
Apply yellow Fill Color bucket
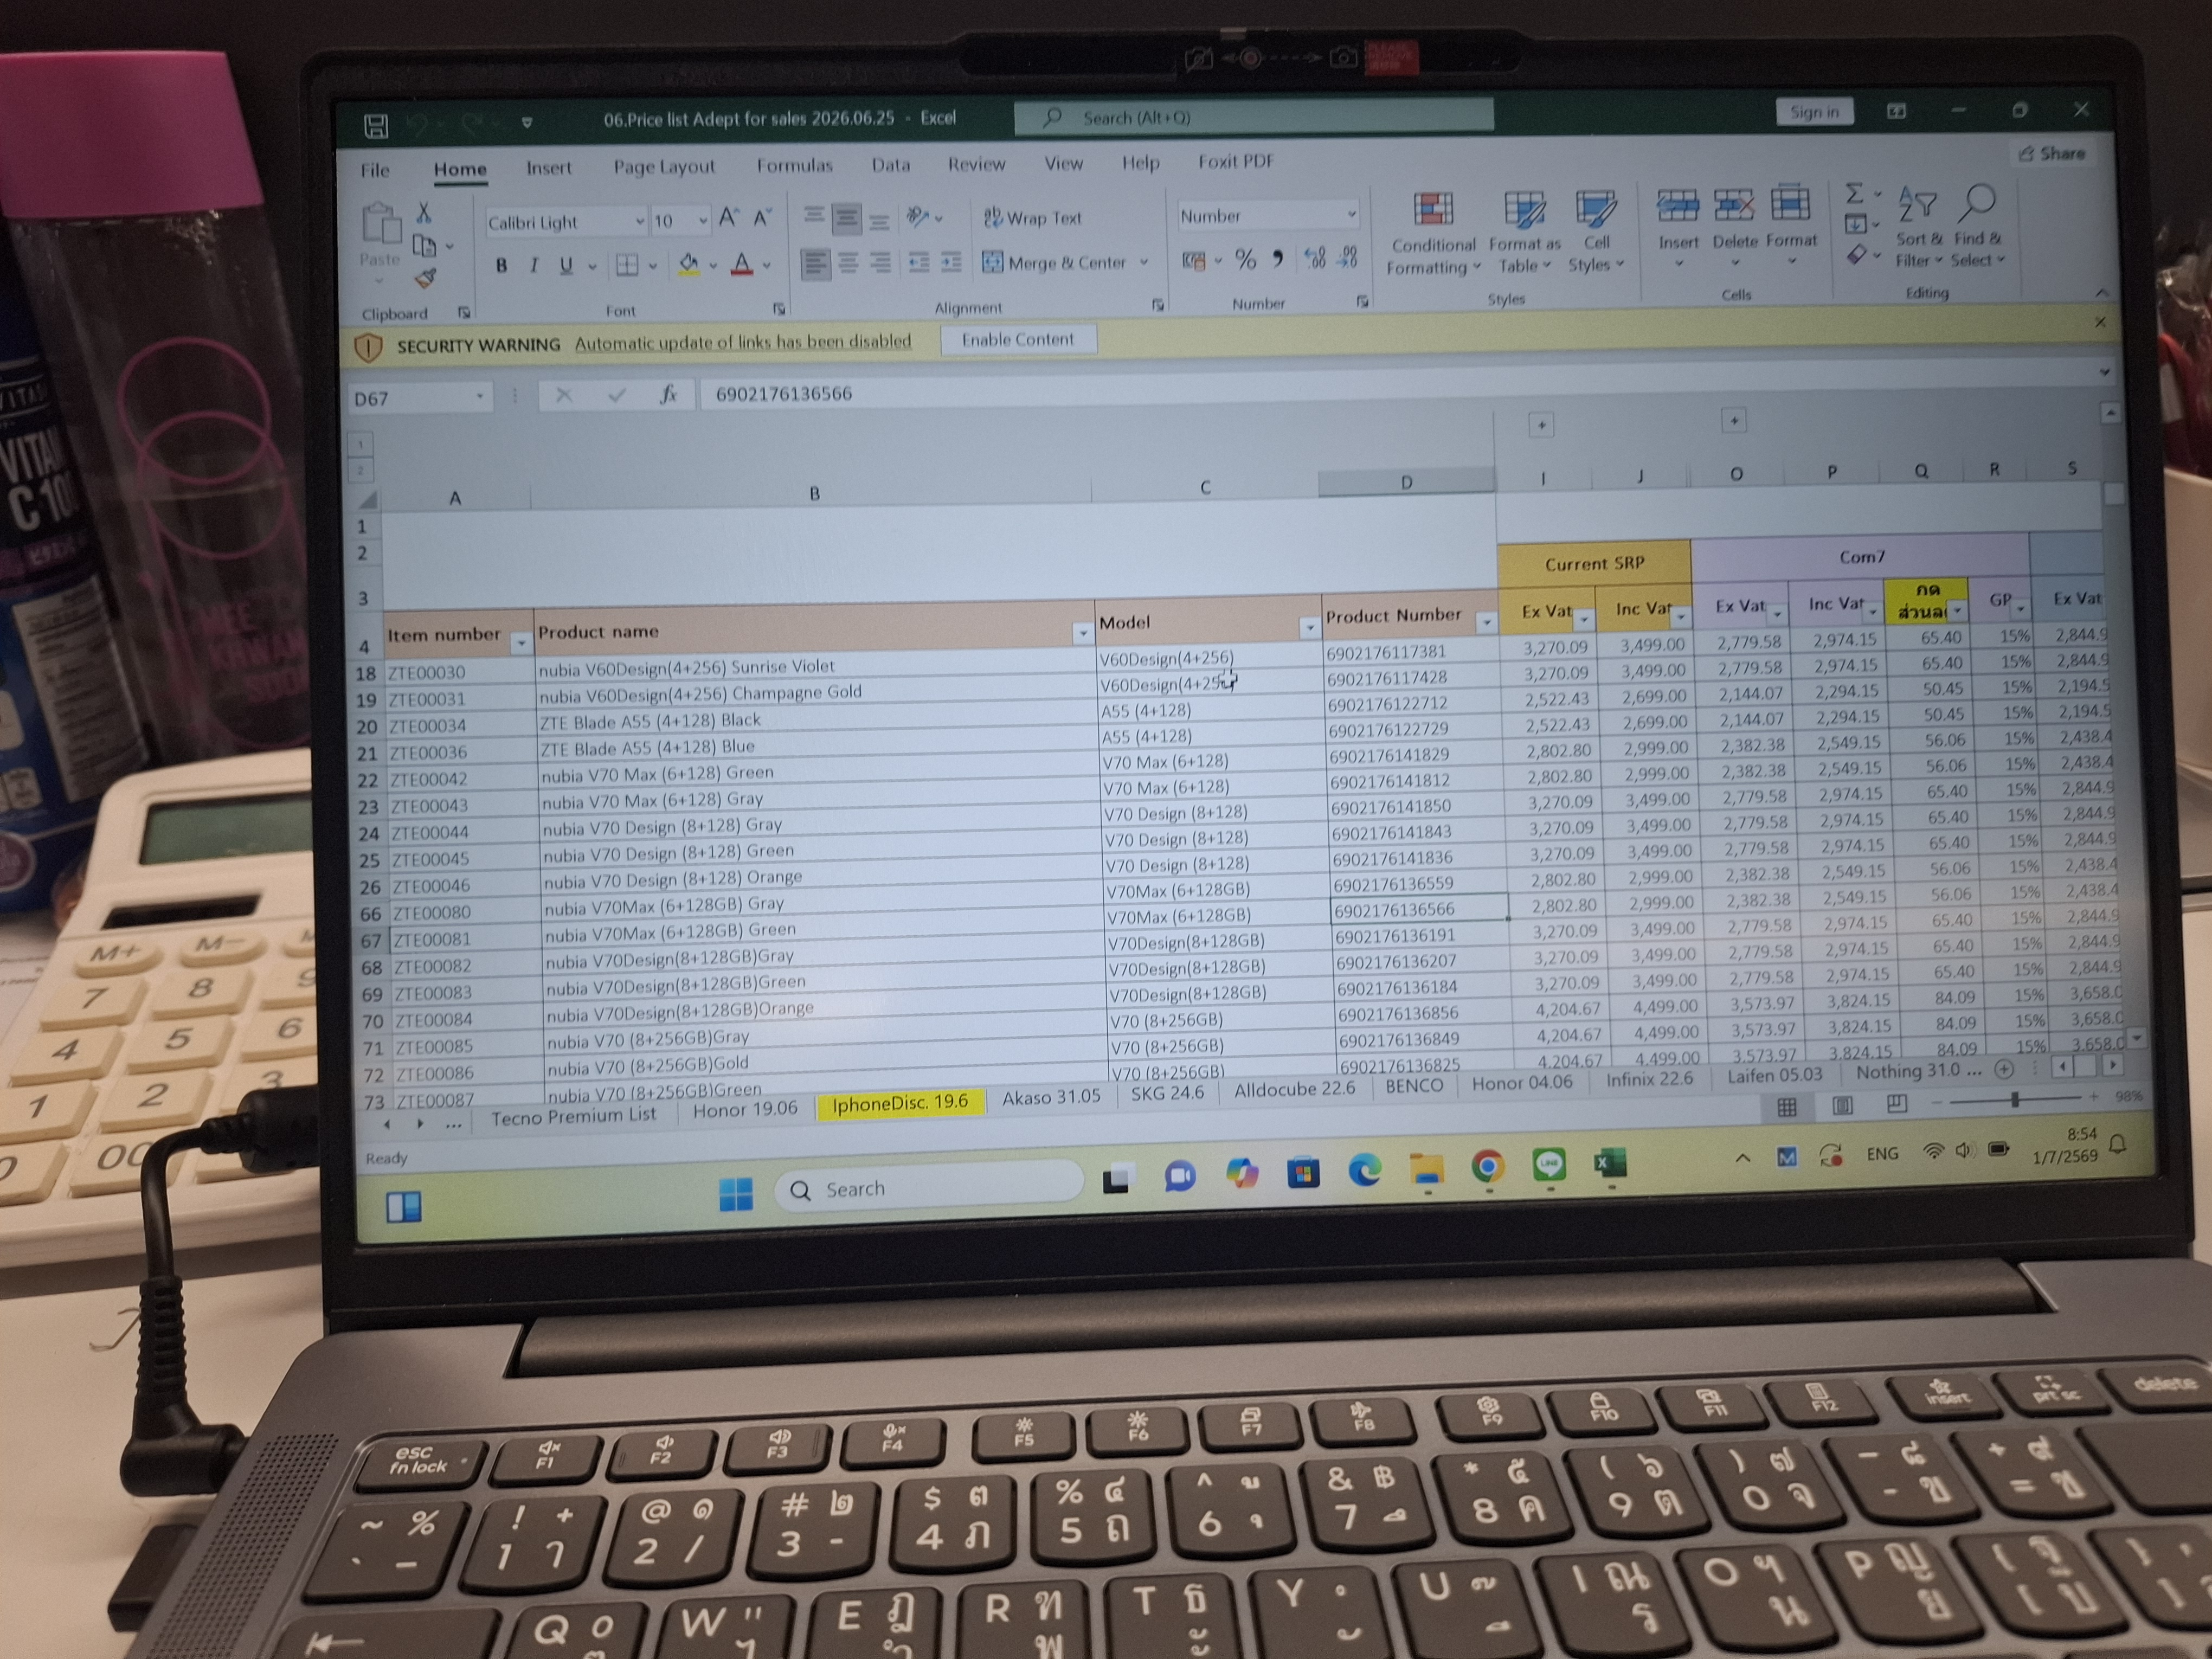689,264
